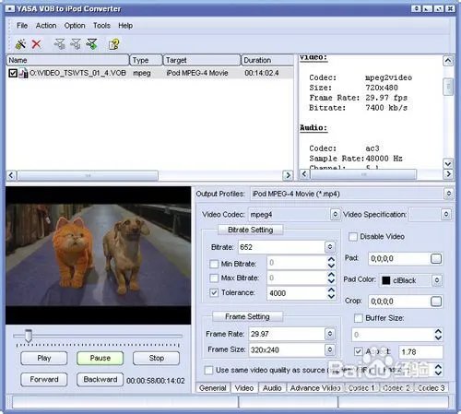Click the Pause button
Image resolution: width=461 pixels, height=414 pixels.
tap(100, 358)
